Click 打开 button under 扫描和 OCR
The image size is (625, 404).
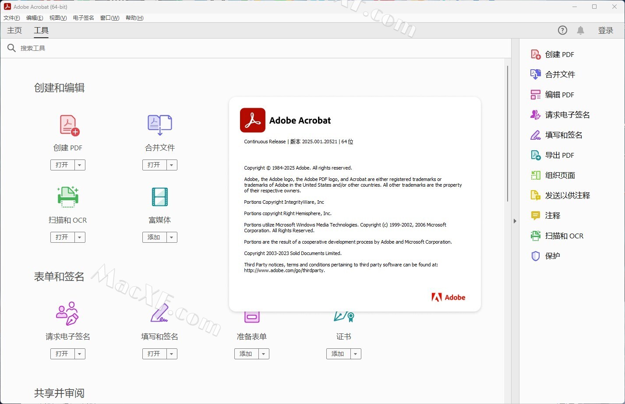point(62,237)
